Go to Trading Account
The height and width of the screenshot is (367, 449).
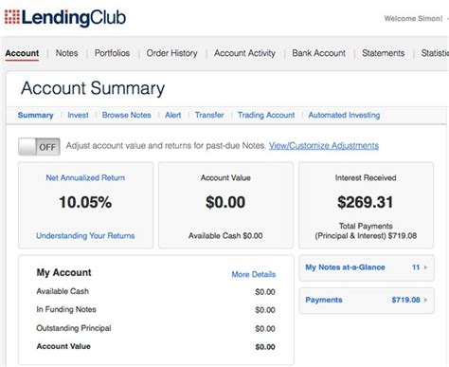pyautogui.click(x=266, y=115)
